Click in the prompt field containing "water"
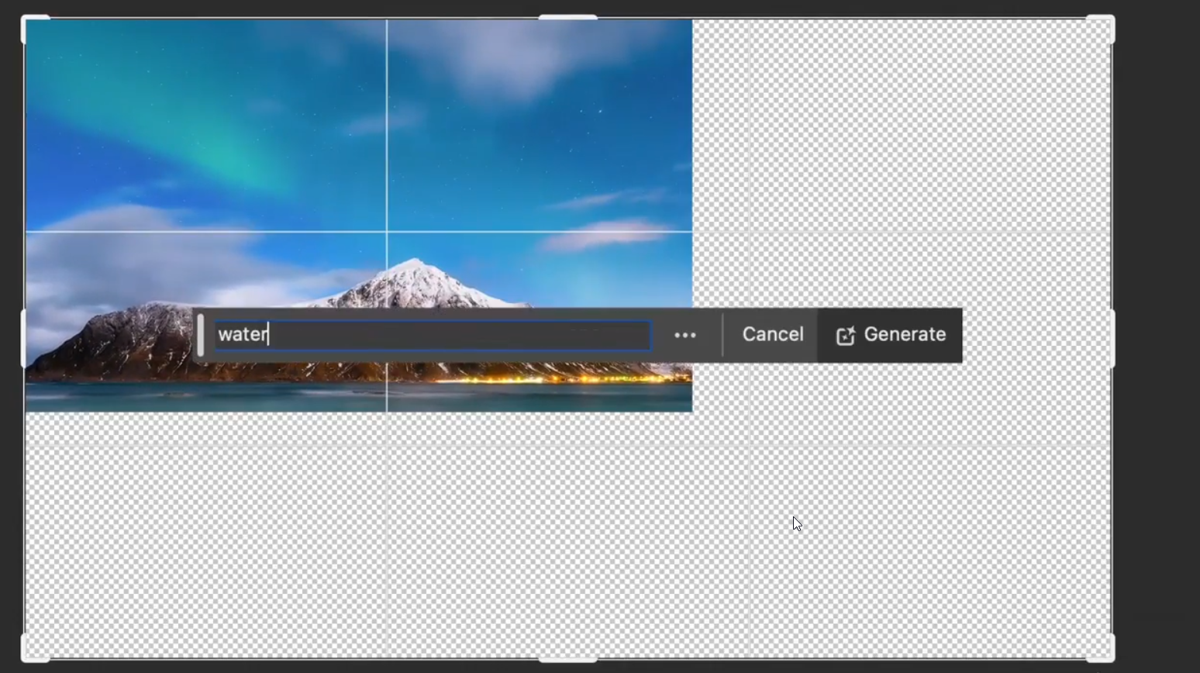This screenshot has width=1200, height=673. tap(433, 335)
